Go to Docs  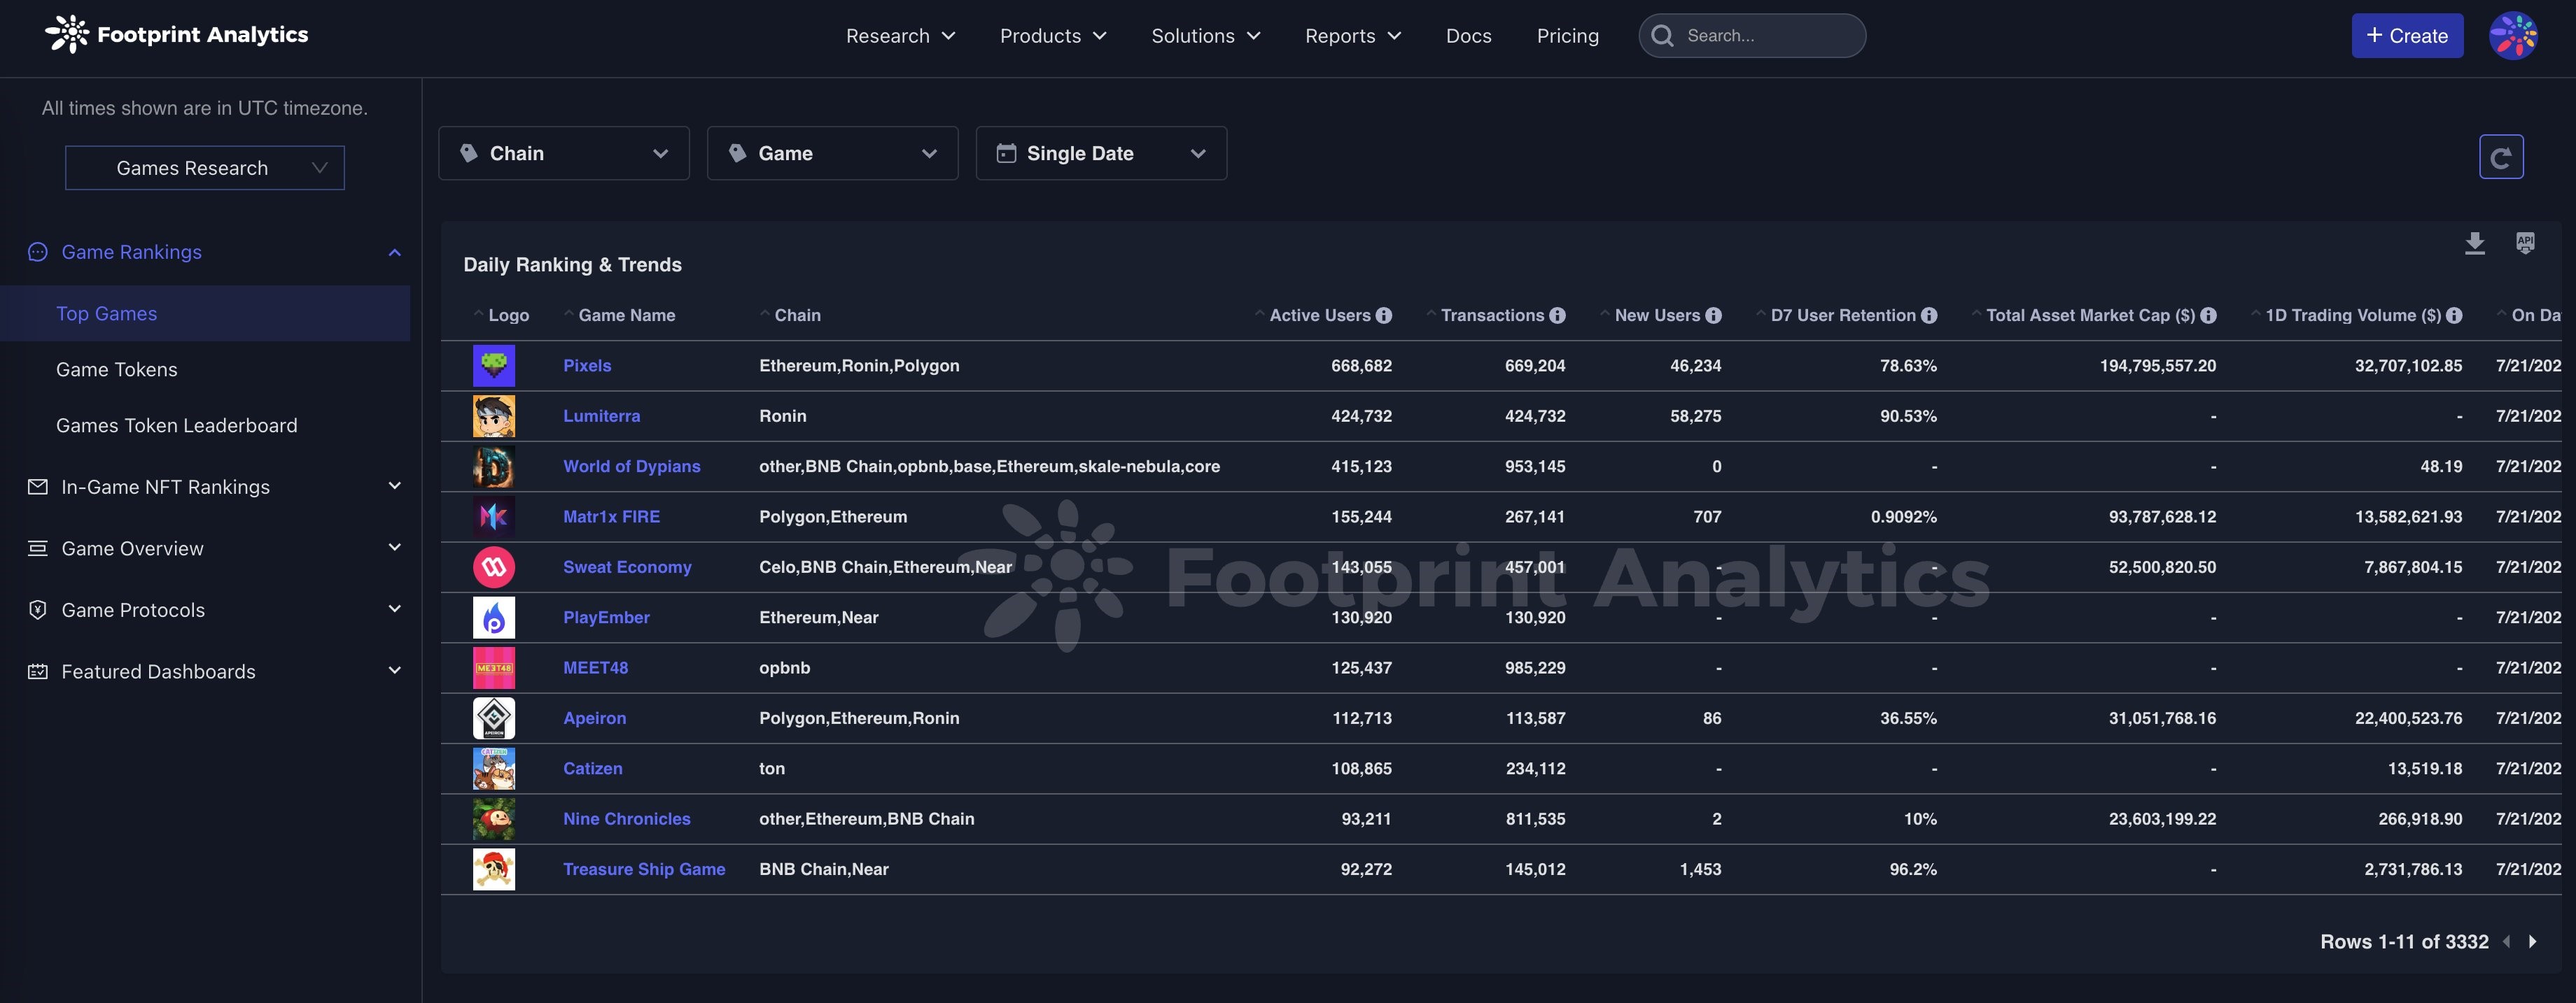click(x=1468, y=36)
